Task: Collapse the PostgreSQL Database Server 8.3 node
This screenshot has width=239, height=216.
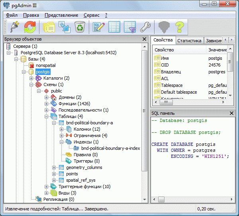Action: tap(8, 53)
